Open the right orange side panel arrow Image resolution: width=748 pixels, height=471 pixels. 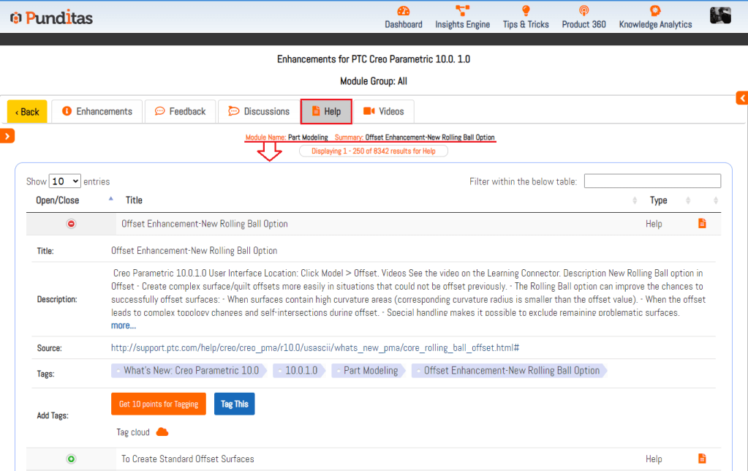coord(741,98)
